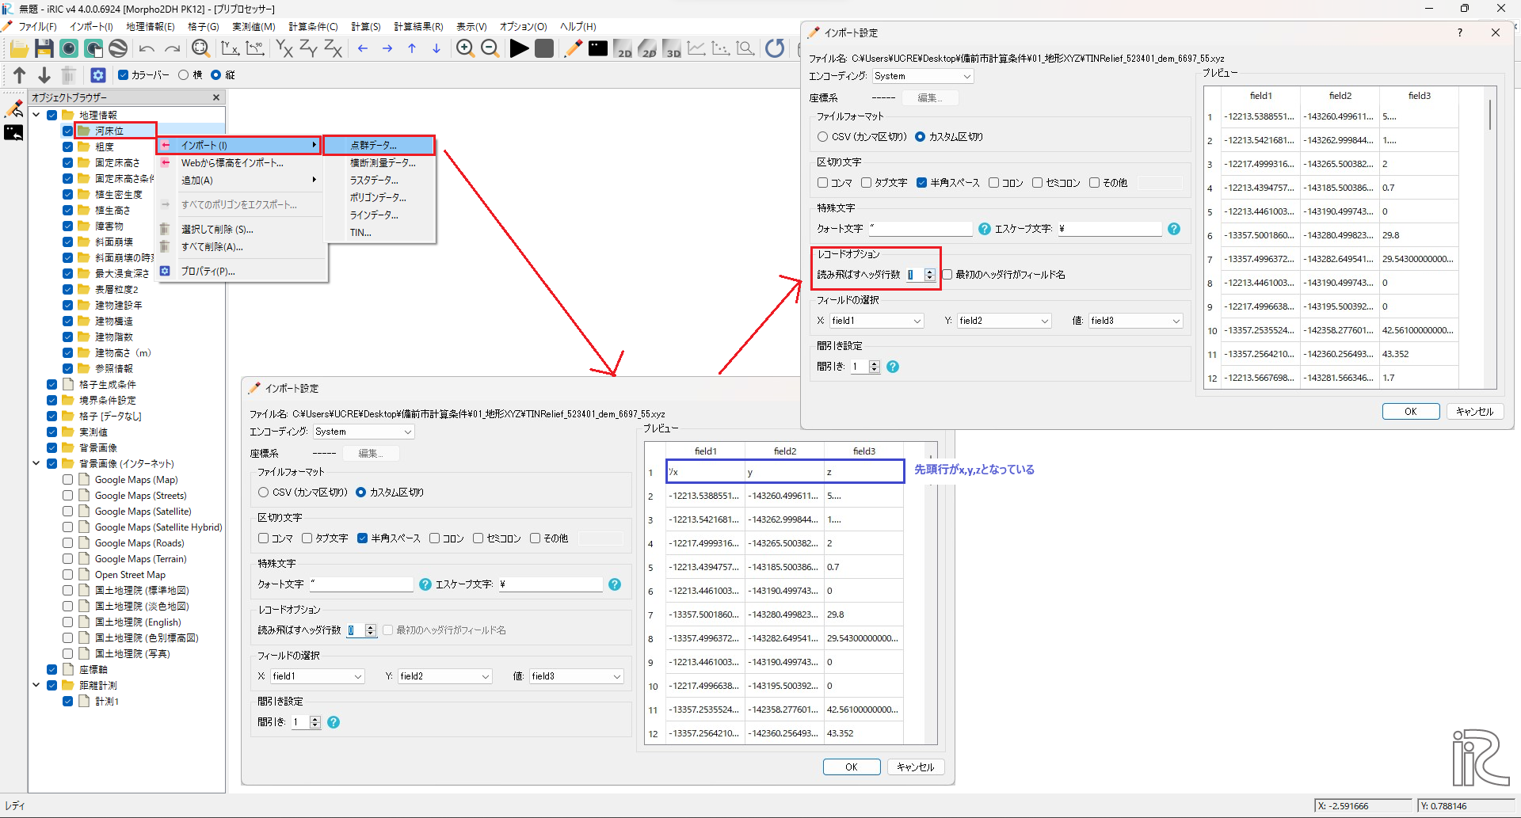This screenshot has width=1521, height=818.
Task: Start calculation with the black play icon
Action: 519,49
